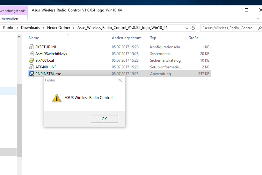Click the Setup-Informatio... type cell
This screenshot has height=175, width=262.
coord(166,67)
